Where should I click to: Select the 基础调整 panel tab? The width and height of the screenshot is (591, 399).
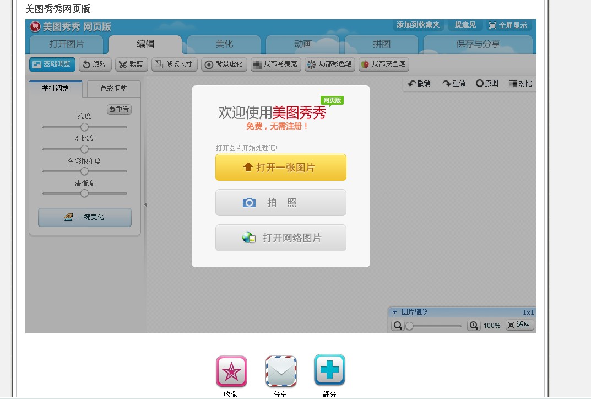point(56,89)
